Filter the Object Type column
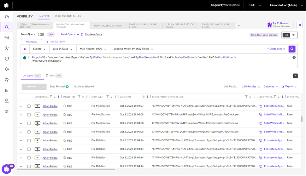 point(79,97)
